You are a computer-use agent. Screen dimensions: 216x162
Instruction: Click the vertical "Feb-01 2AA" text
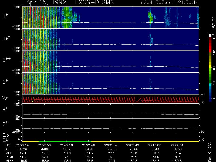tap(210, 152)
